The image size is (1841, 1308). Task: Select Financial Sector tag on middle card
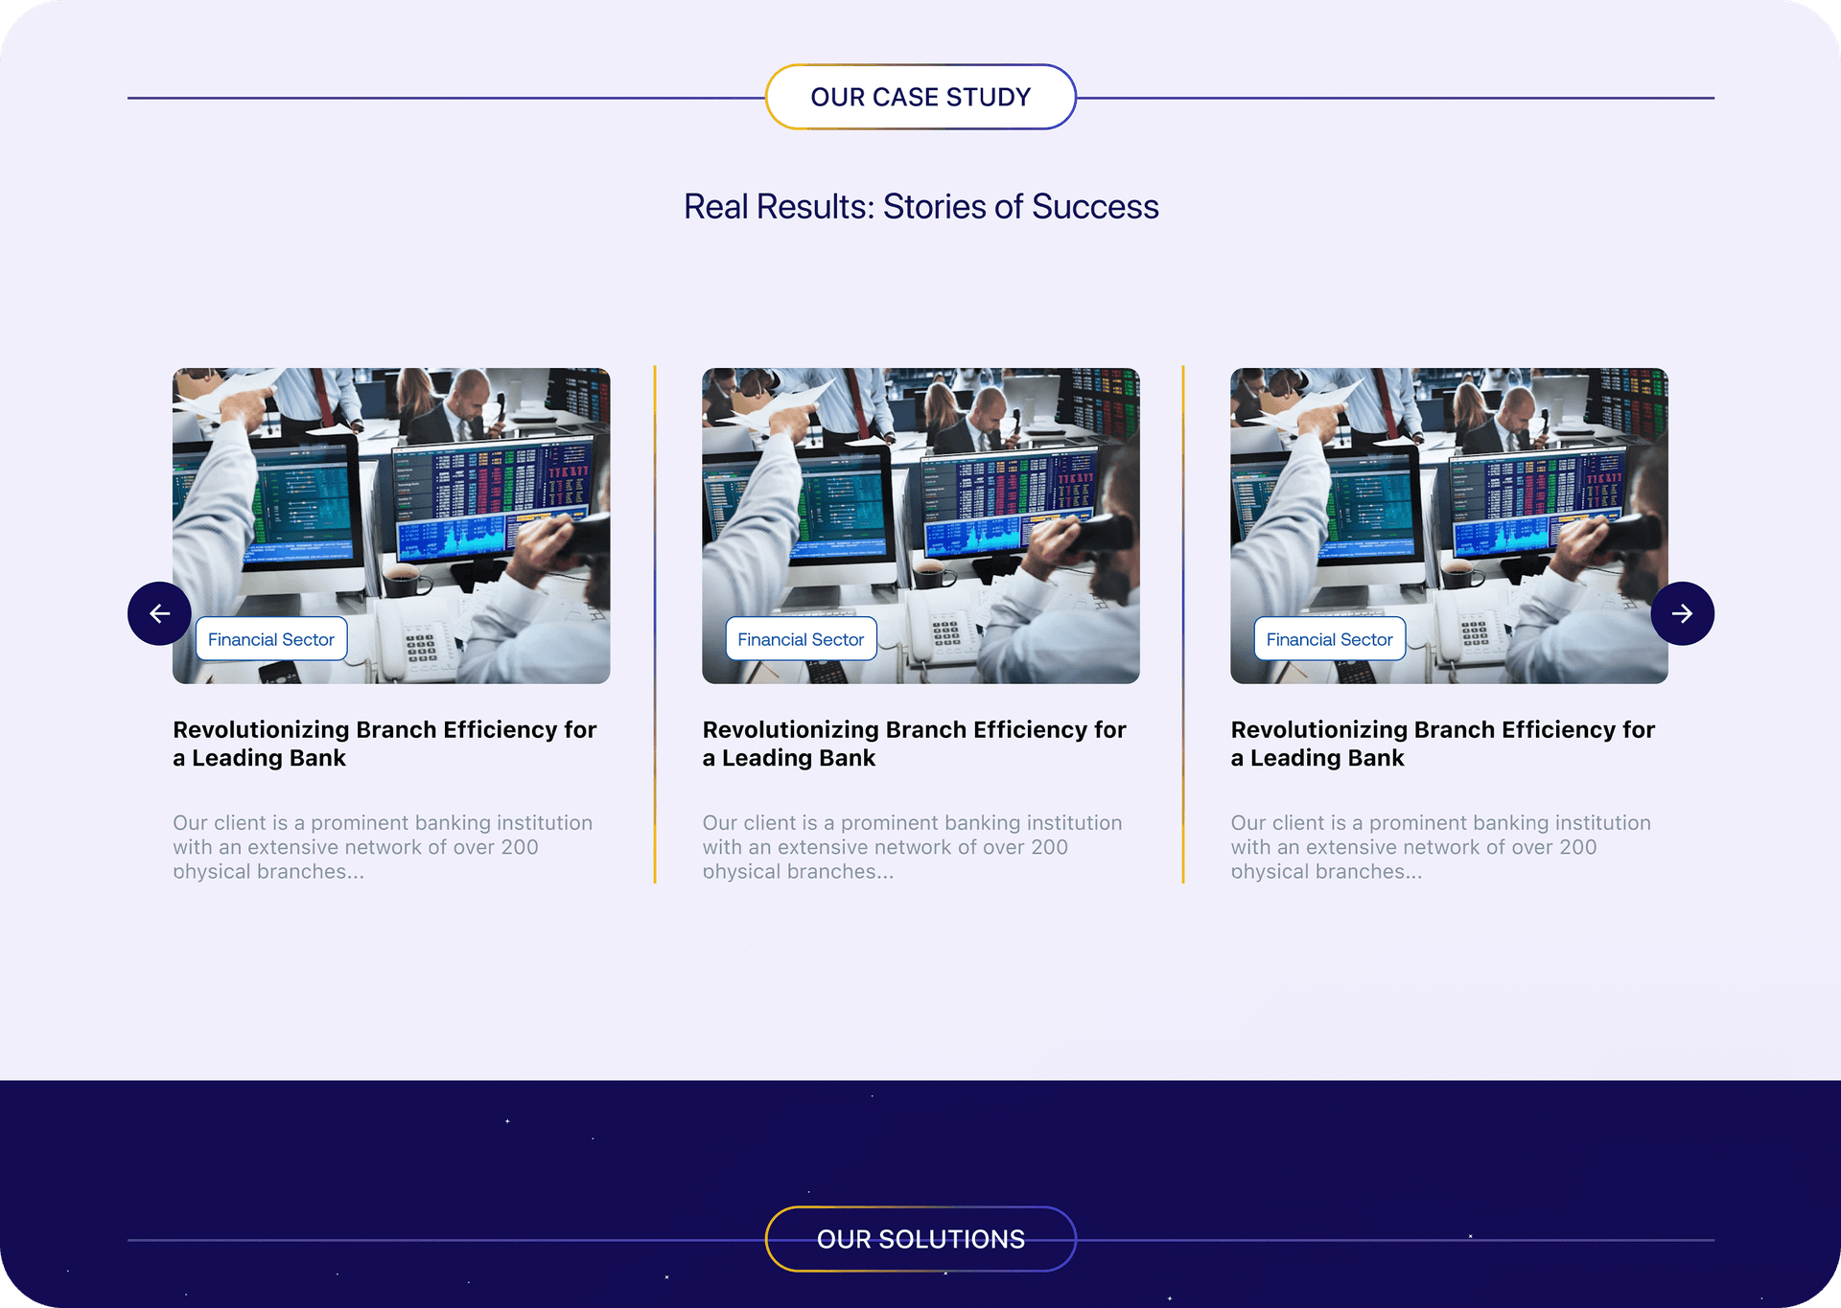pyautogui.click(x=801, y=639)
